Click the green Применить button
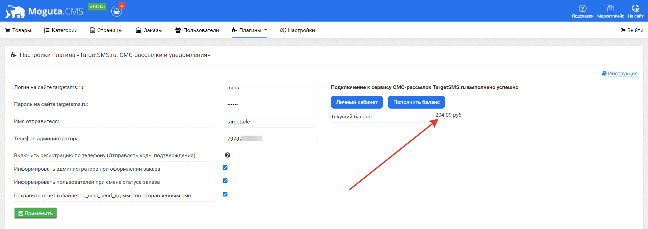This screenshot has width=648, height=229. pyautogui.click(x=35, y=213)
